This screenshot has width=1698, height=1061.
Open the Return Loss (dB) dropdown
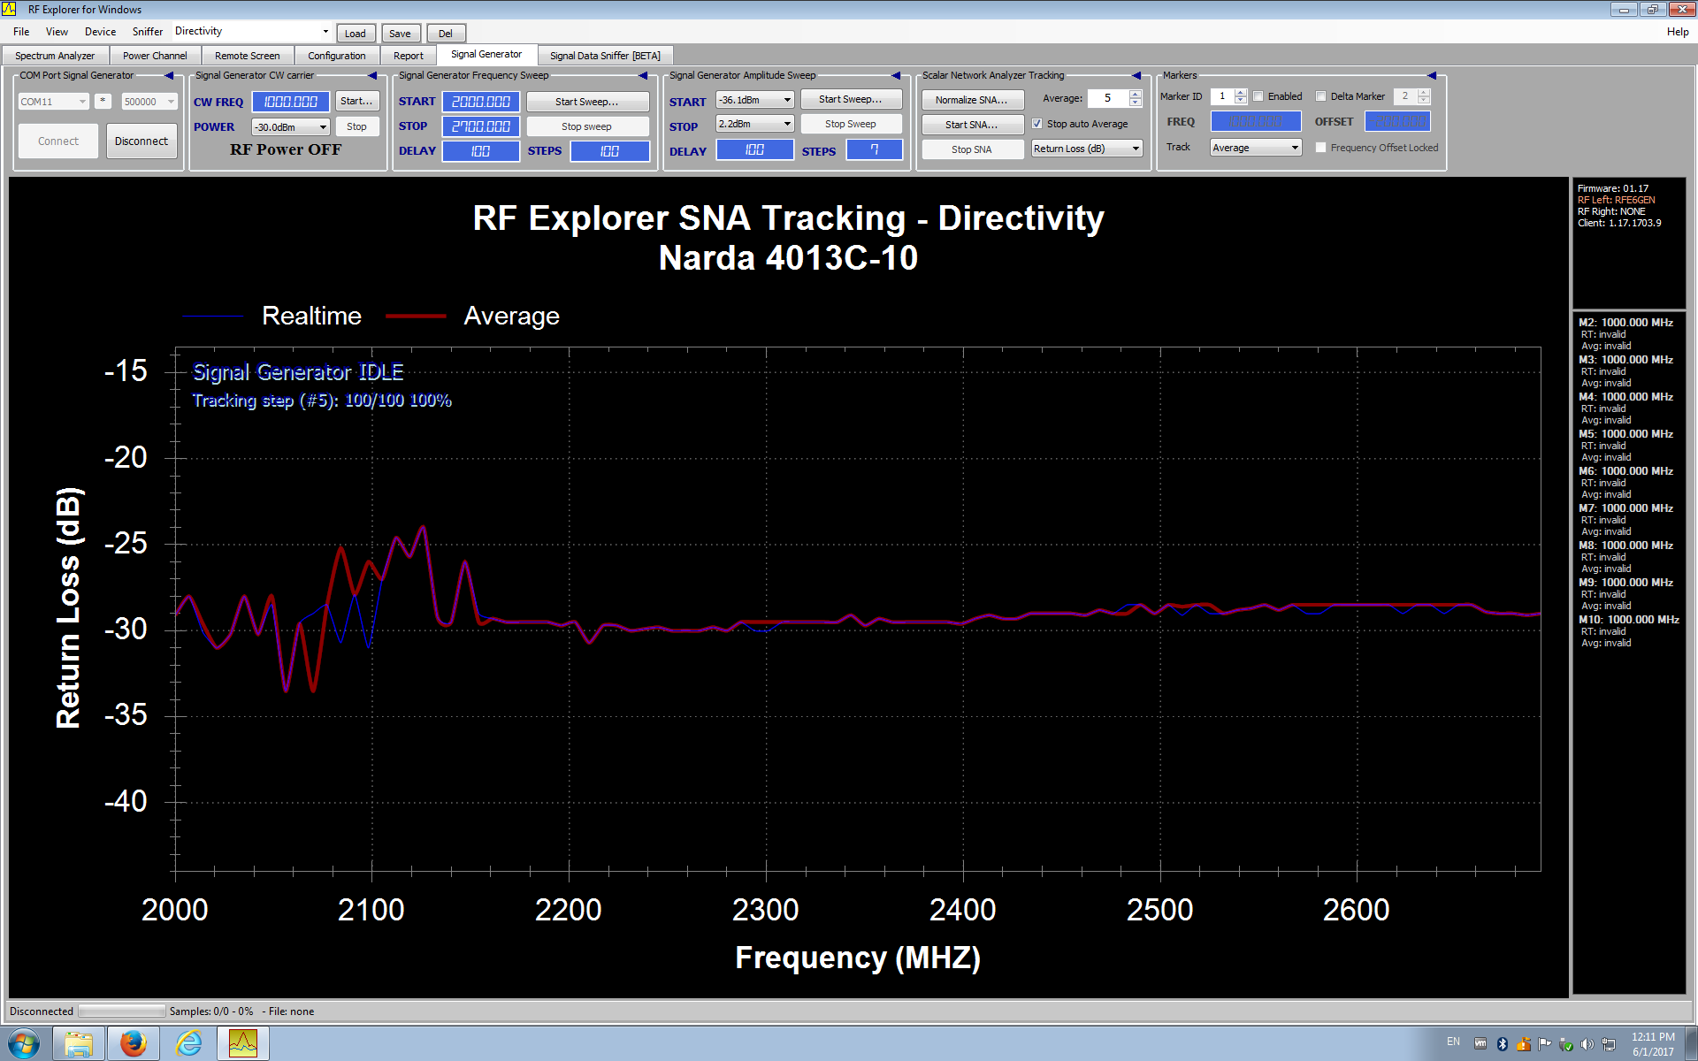[x=1086, y=148]
